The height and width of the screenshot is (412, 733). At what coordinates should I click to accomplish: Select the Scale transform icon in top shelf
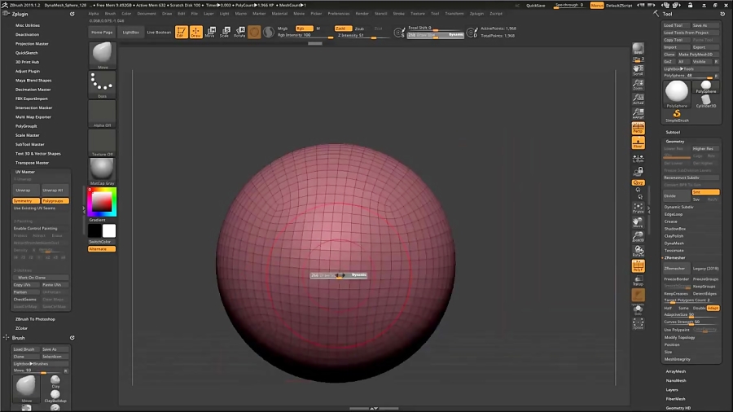225,32
